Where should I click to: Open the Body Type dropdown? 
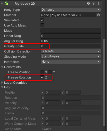(71, 10)
